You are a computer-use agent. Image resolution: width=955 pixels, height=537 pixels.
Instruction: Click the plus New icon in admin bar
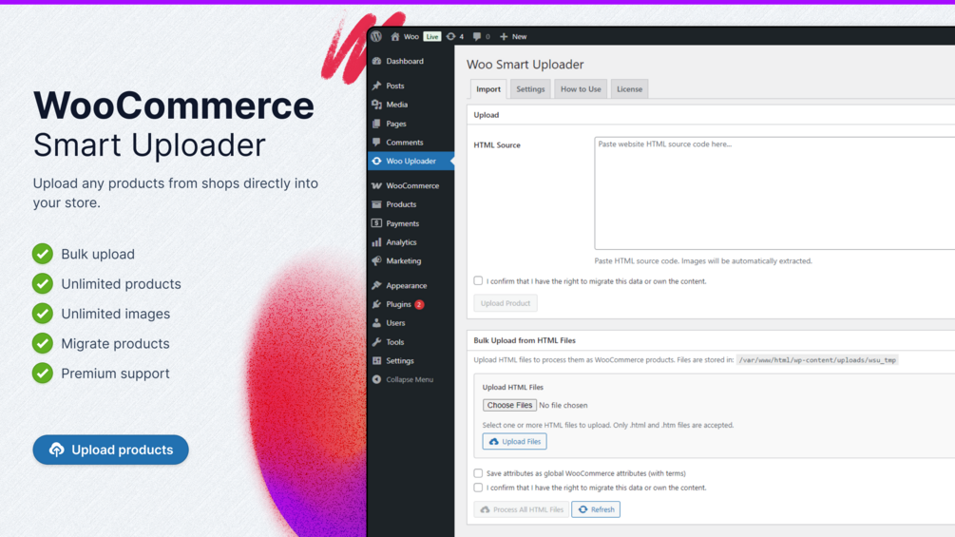click(x=504, y=36)
